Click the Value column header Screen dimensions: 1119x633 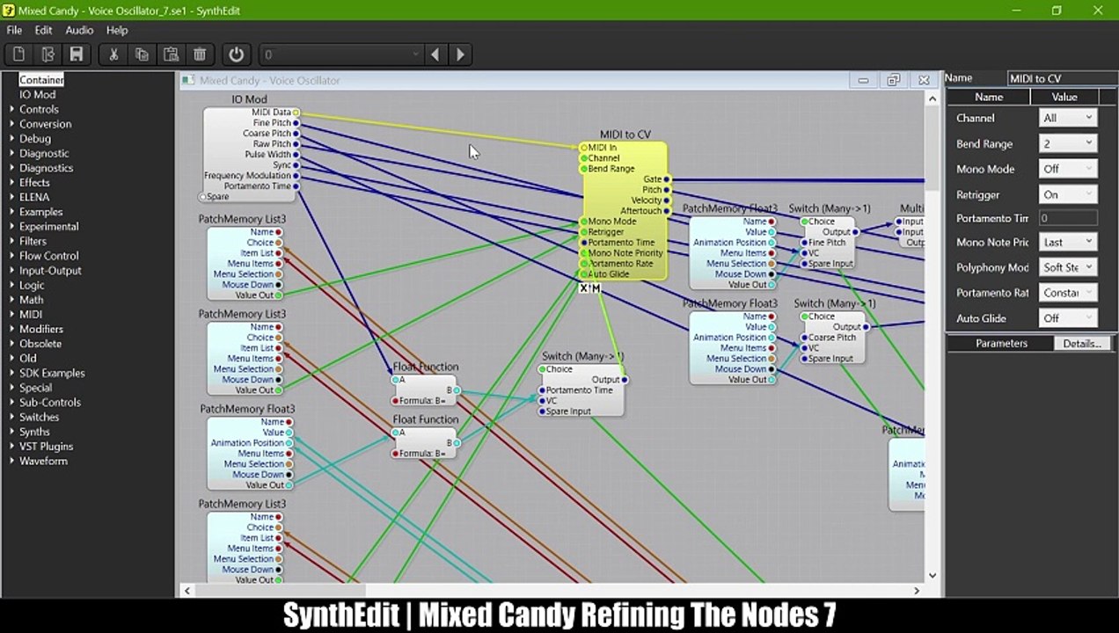[x=1064, y=97]
